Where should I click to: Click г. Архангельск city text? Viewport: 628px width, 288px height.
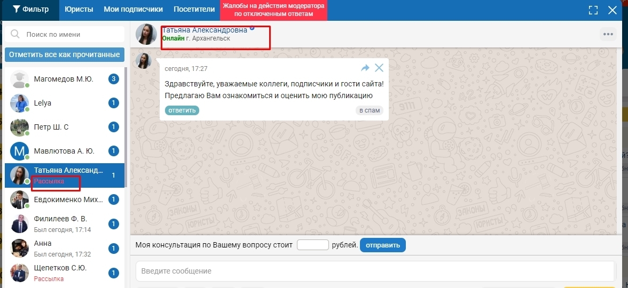[208, 39]
